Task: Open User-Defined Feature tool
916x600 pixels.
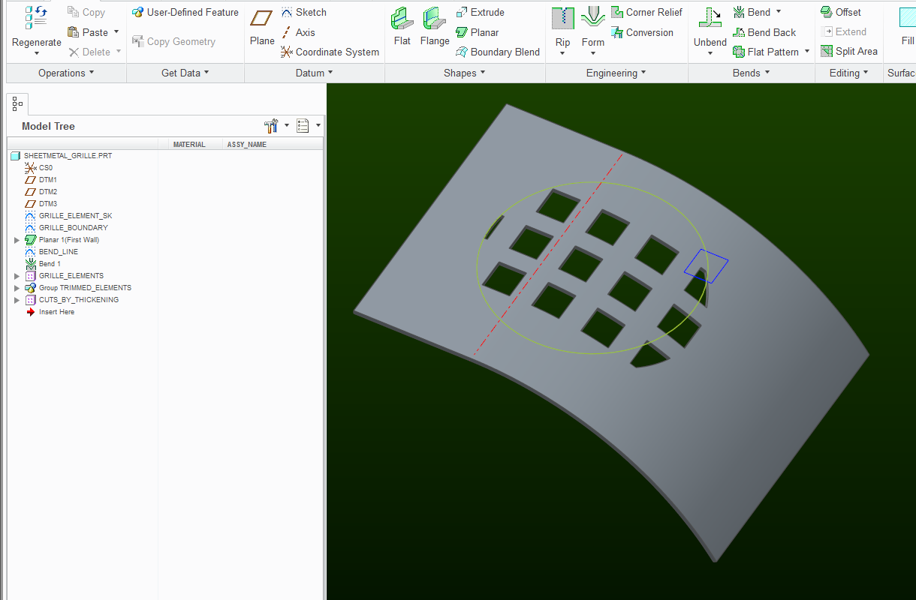Action: point(185,12)
